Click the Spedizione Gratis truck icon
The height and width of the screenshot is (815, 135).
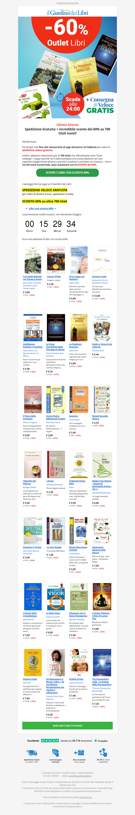click(x=32, y=752)
